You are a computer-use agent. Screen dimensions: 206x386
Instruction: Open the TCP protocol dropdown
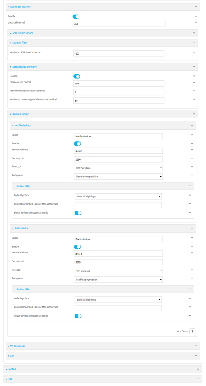[x=118, y=271]
